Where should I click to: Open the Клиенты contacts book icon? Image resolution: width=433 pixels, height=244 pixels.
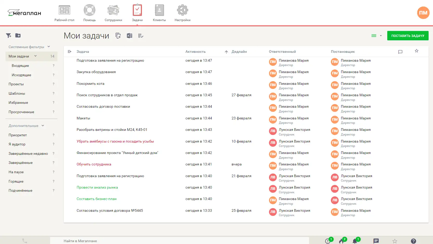coord(159,10)
